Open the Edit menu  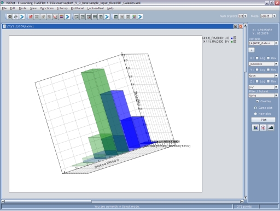[x=13, y=8]
